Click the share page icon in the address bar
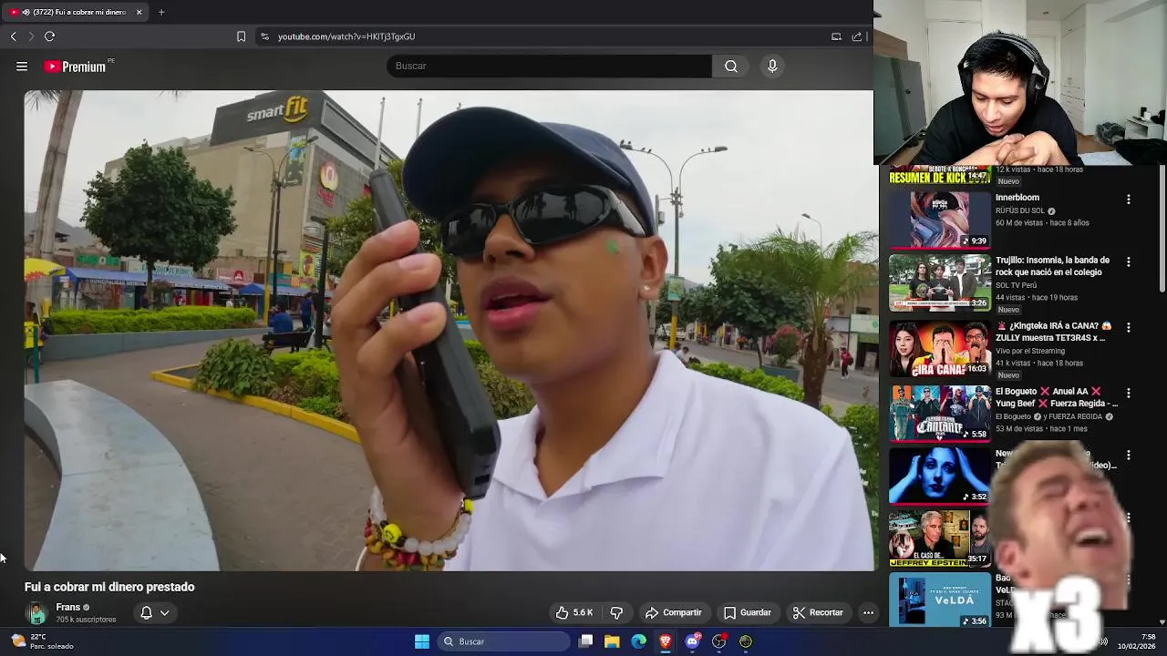 click(x=857, y=36)
